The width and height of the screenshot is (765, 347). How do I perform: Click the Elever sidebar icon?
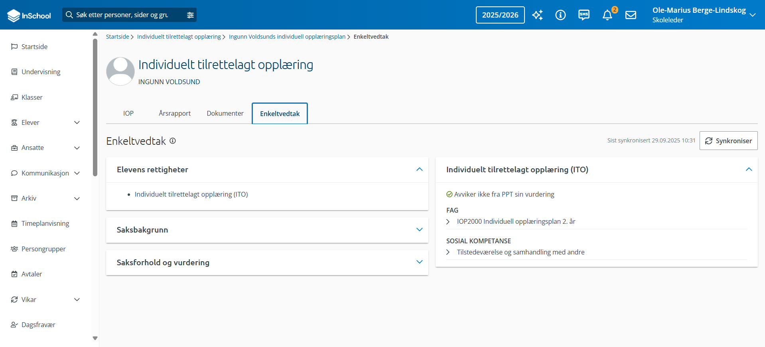(14, 122)
